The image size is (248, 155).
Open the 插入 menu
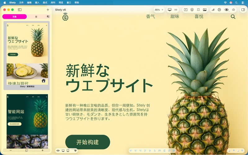point(37,2)
